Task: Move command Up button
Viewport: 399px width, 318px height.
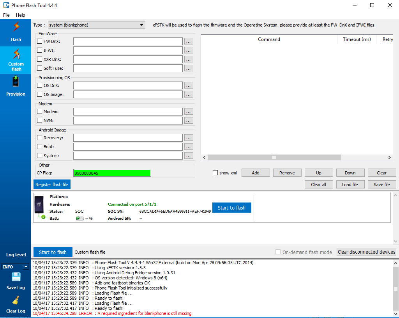Action: [x=319, y=173]
